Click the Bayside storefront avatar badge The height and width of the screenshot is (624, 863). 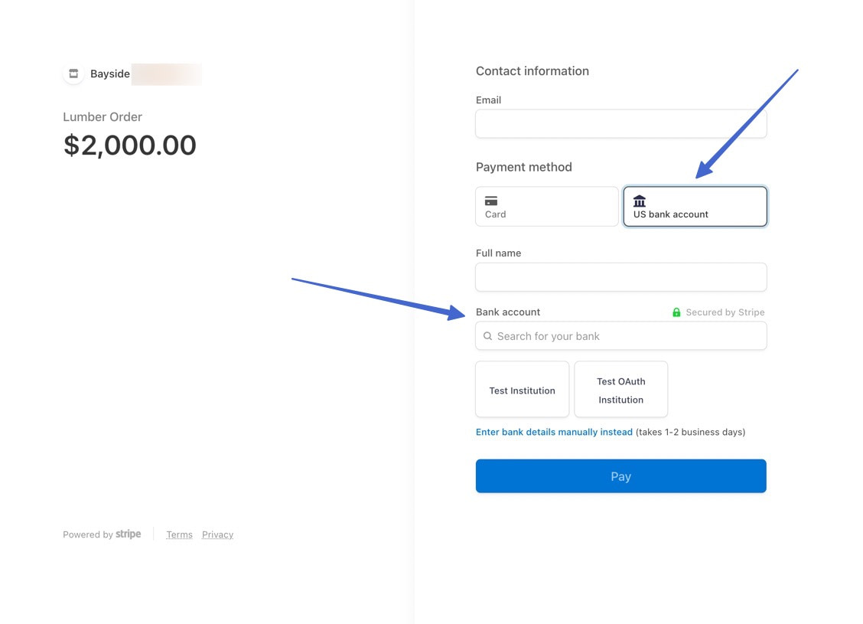[x=73, y=74]
